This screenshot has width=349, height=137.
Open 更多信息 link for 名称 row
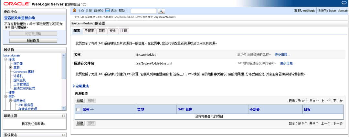[x=282, y=54]
